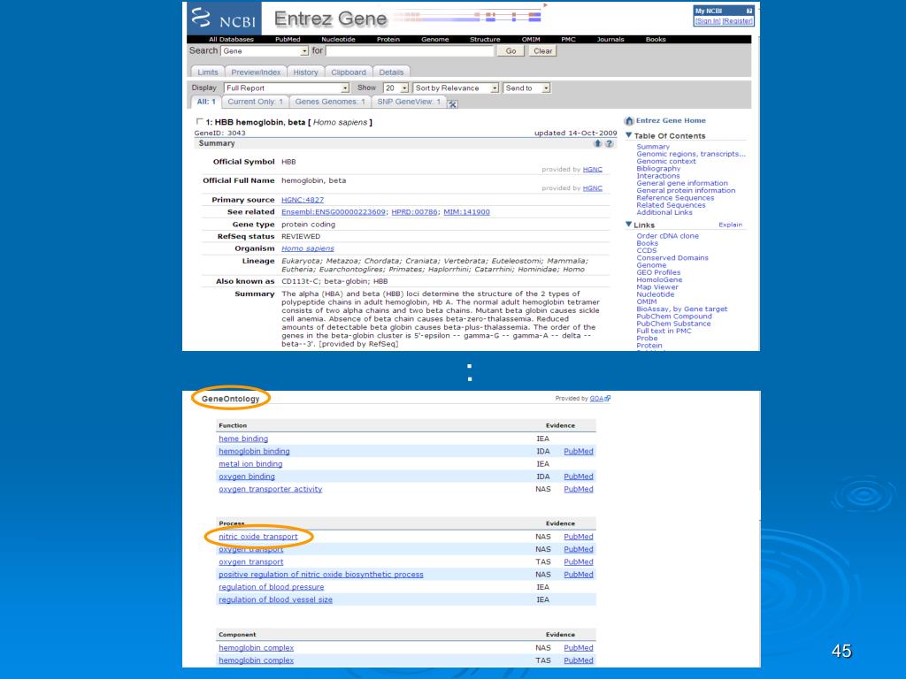Click the up arrow icon in Summary header
This screenshot has width=906, height=679.
tap(597, 144)
